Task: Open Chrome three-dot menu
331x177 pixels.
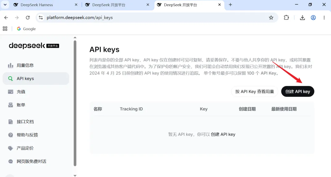Action: coord(324,18)
